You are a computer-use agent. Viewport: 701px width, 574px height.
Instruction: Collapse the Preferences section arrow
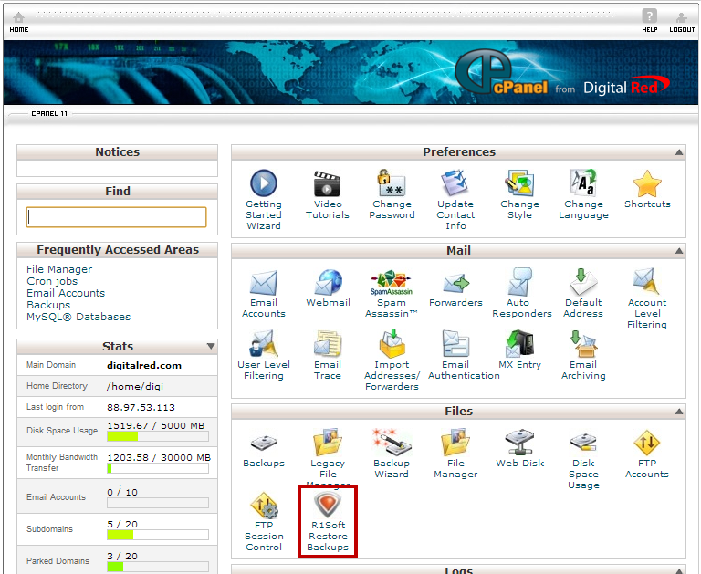679,152
